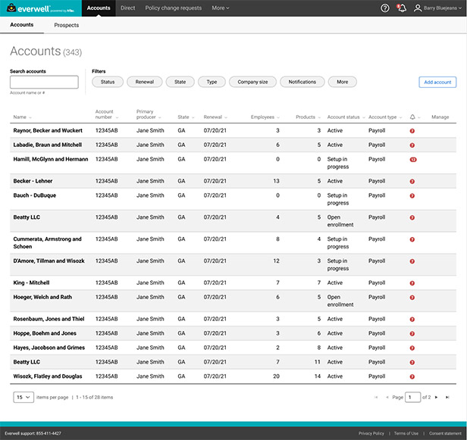The width and height of the screenshot is (467, 440).
Task: Click the Everwell logo
Action: pyautogui.click(x=40, y=8)
